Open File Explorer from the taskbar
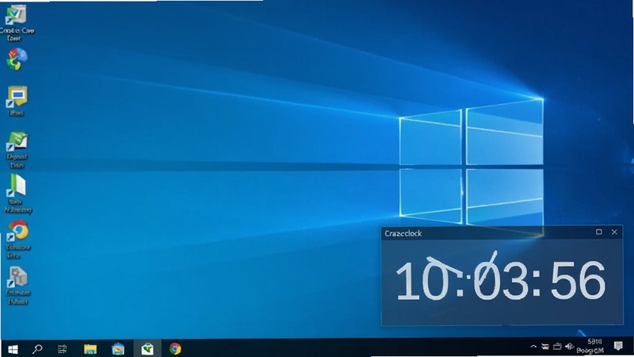The width and height of the screenshot is (634, 357). click(x=90, y=349)
